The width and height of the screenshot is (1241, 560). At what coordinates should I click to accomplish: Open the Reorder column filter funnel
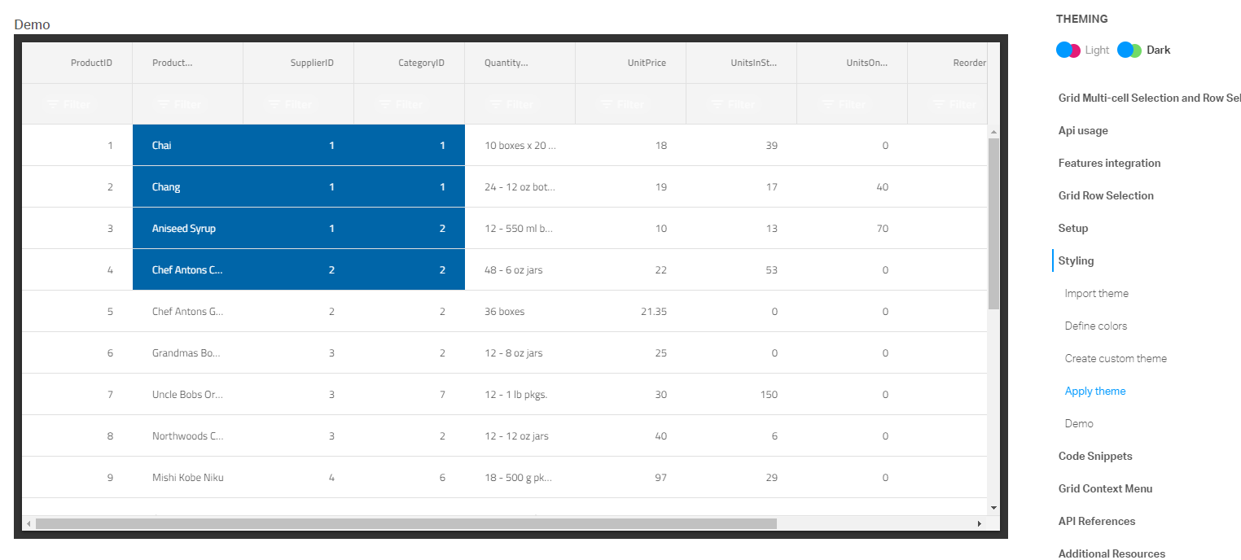click(x=953, y=103)
